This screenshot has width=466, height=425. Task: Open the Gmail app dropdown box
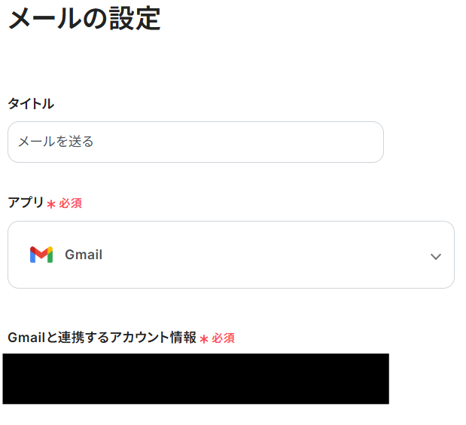pos(231,255)
